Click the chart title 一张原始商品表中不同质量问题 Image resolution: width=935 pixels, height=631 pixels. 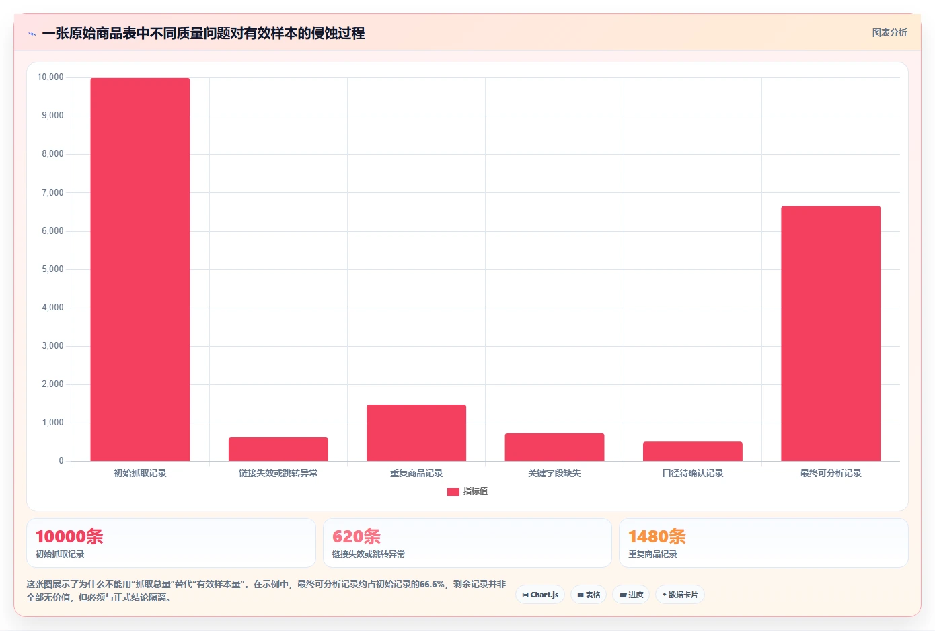point(203,33)
